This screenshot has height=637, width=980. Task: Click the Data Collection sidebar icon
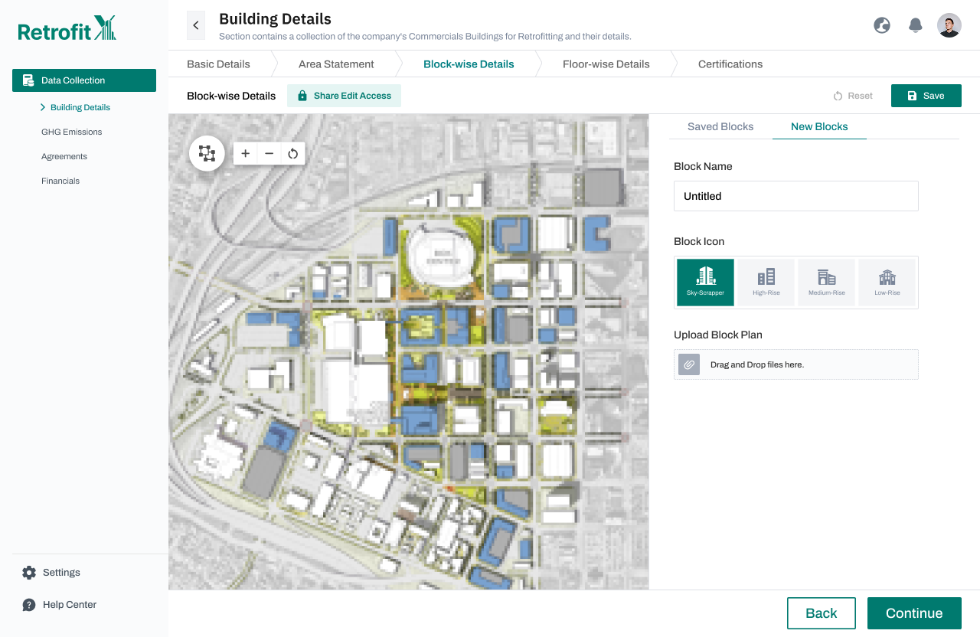pos(28,80)
